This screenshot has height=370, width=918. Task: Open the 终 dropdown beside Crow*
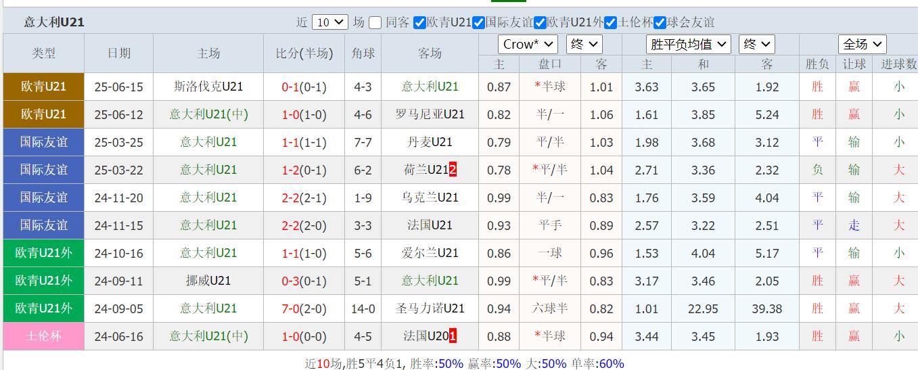584,45
